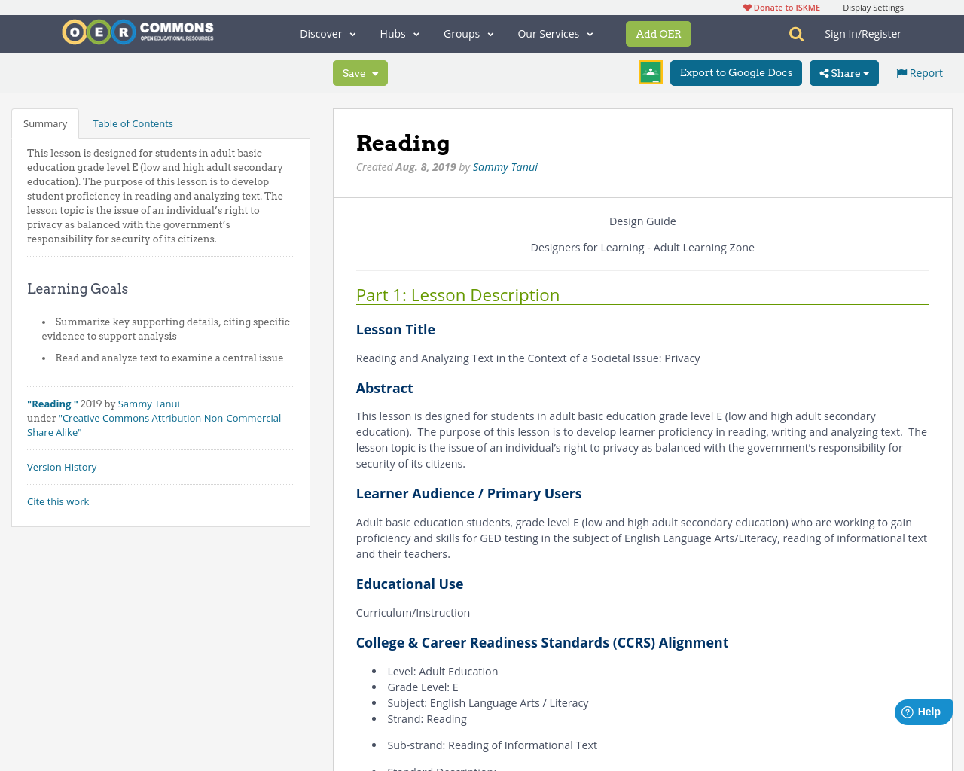This screenshot has height=771, width=964.
Task: Switch to the Table of Contents tab
Action: 133,122
